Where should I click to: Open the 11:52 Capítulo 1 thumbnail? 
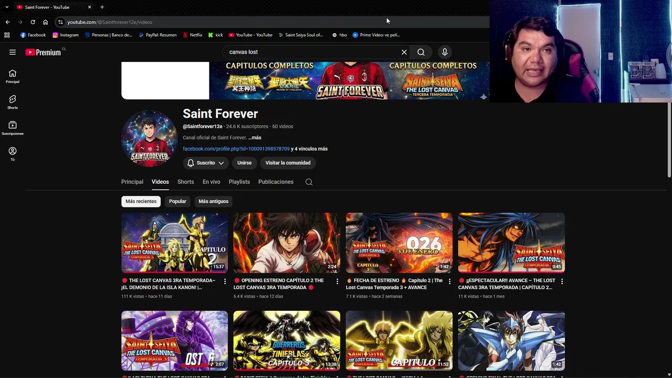tap(399, 341)
